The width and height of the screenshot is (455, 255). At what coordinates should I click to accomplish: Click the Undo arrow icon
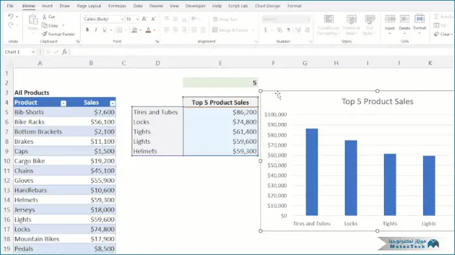10,16
